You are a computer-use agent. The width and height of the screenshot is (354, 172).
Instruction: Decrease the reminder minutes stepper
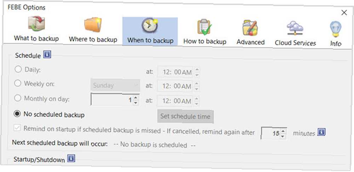click(283, 136)
